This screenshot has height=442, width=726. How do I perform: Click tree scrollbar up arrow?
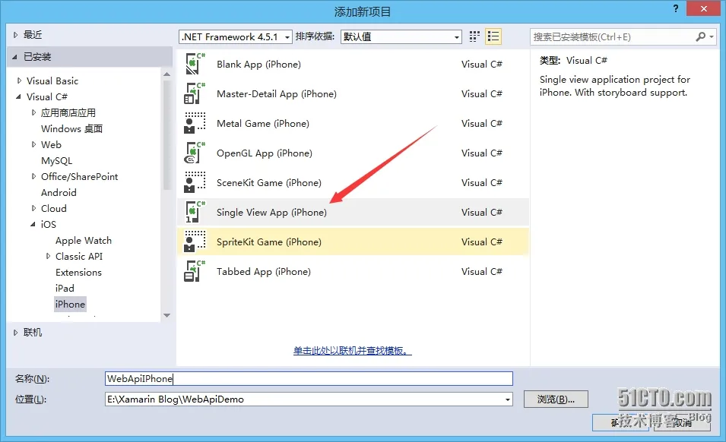click(166, 74)
